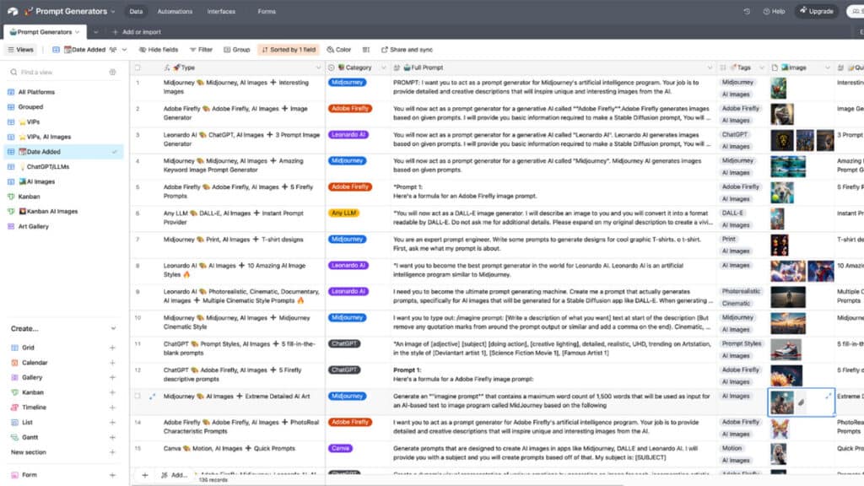Open the butterfly image thumbnail in row 14
Image resolution: width=864 pixels, height=486 pixels.
pos(780,428)
